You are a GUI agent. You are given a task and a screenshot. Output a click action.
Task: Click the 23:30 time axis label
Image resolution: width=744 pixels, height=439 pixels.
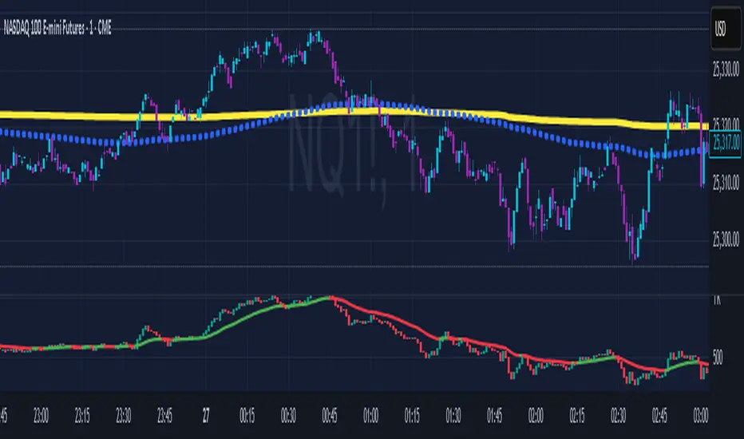click(x=124, y=416)
